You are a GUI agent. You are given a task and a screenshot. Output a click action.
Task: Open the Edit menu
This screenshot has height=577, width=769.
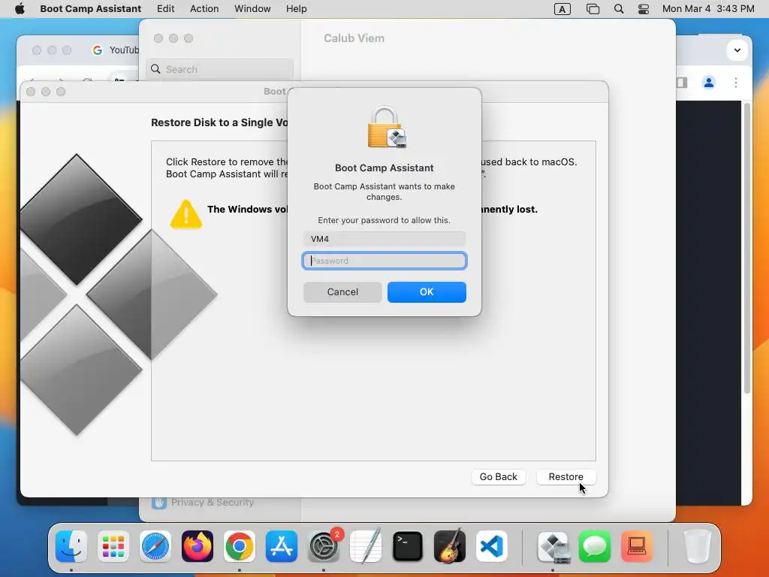point(166,9)
